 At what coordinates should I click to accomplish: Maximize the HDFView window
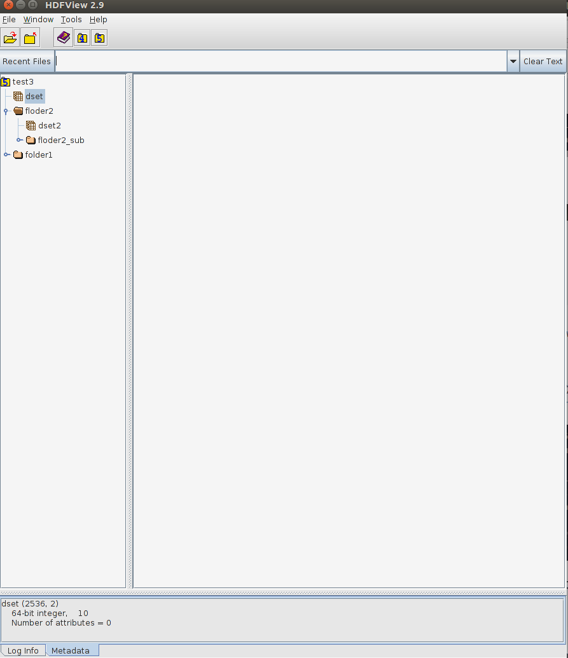click(x=32, y=5)
